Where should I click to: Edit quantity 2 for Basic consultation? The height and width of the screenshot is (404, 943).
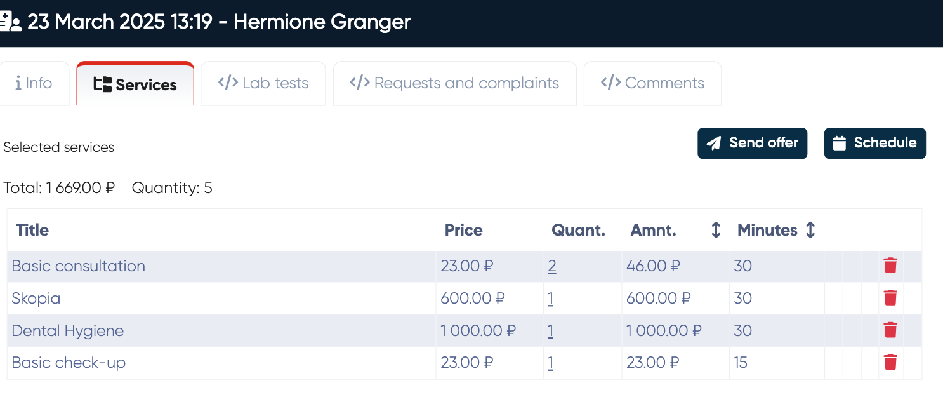[552, 266]
